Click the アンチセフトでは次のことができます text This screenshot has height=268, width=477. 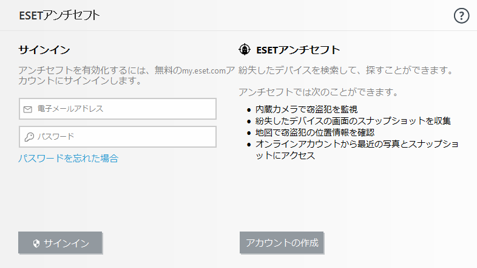(x=319, y=92)
